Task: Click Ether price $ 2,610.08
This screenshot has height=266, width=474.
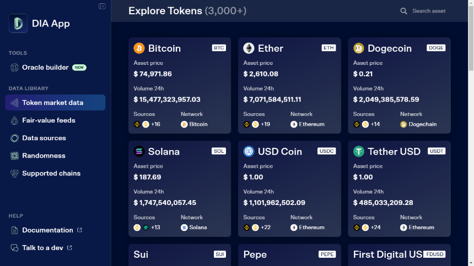Action: pyautogui.click(x=261, y=74)
